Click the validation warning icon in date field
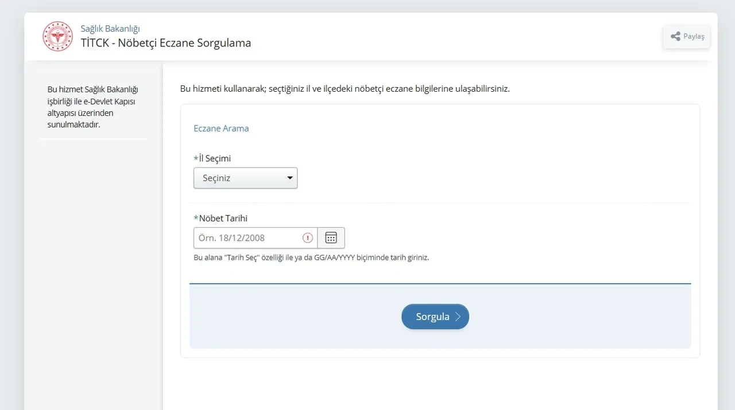The height and width of the screenshot is (410, 735). click(x=307, y=237)
